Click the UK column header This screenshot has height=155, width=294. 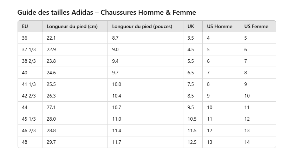click(191, 26)
